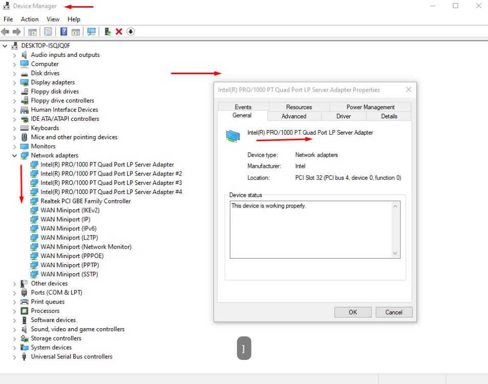Select WAN Miniport (Network Monitor)
The height and width of the screenshot is (384, 488).
pos(86,247)
